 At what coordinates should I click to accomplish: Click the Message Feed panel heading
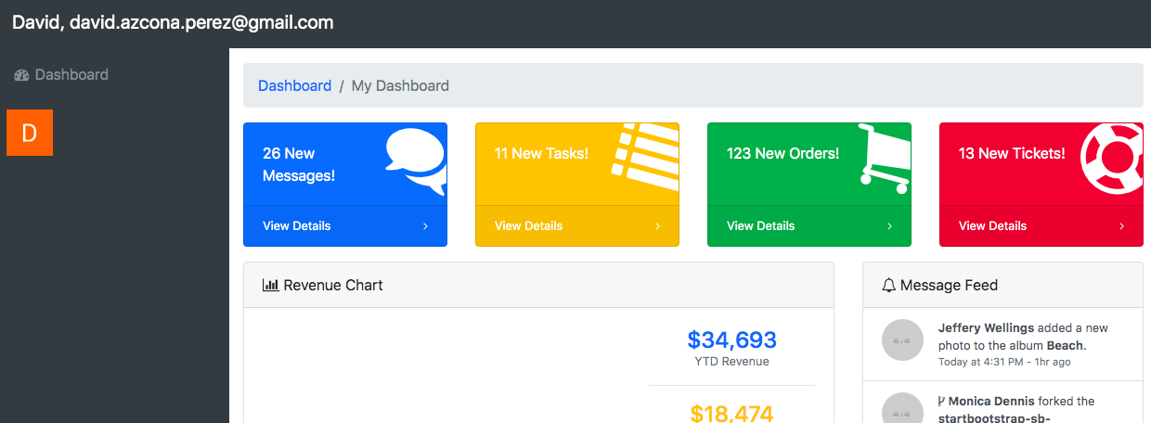coord(1002,285)
